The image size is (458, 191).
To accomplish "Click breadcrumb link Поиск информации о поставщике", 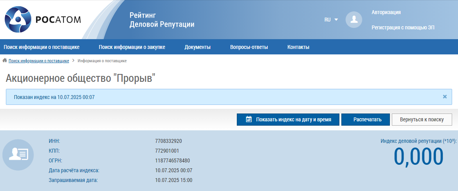I will [39, 61].
